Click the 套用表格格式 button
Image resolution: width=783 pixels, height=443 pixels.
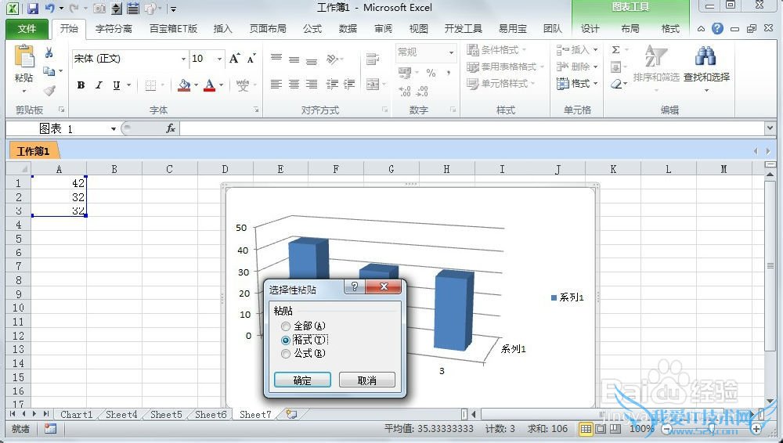[x=505, y=67]
